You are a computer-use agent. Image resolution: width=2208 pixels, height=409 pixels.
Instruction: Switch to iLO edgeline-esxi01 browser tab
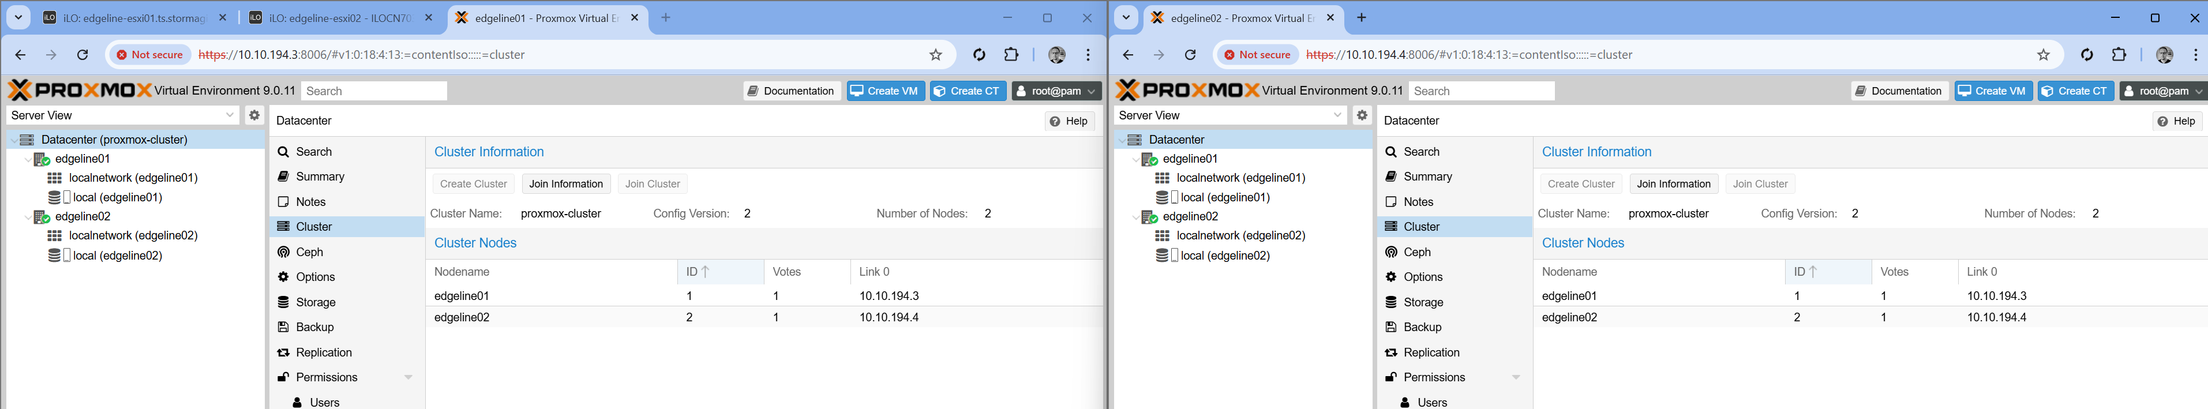[136, 18]
